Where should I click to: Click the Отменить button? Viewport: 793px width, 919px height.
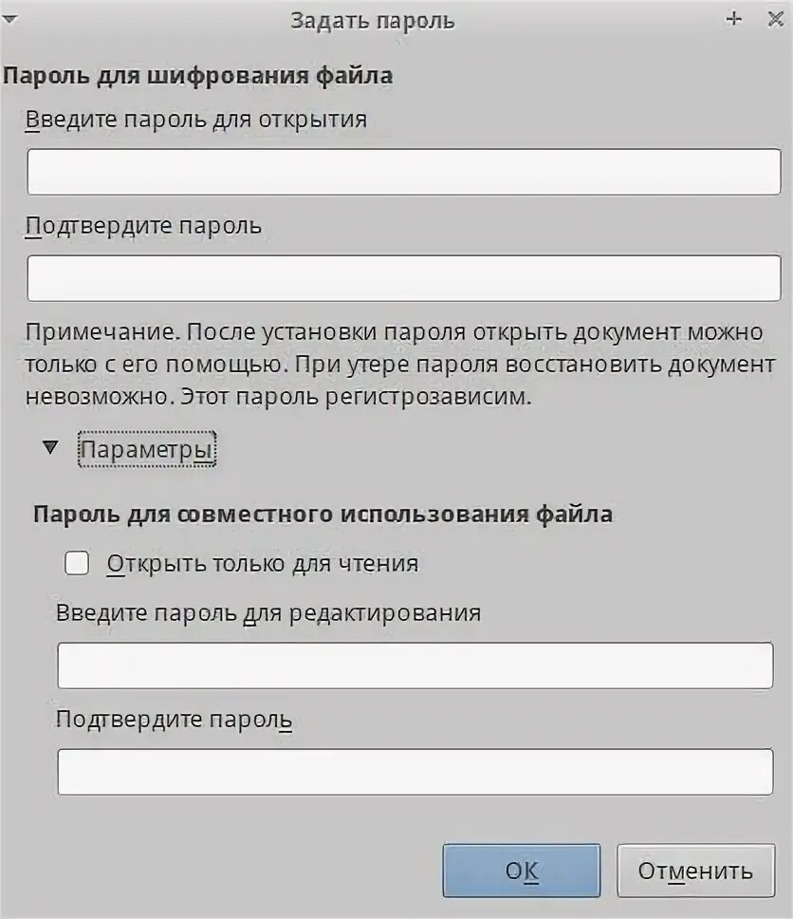[696, 871]
